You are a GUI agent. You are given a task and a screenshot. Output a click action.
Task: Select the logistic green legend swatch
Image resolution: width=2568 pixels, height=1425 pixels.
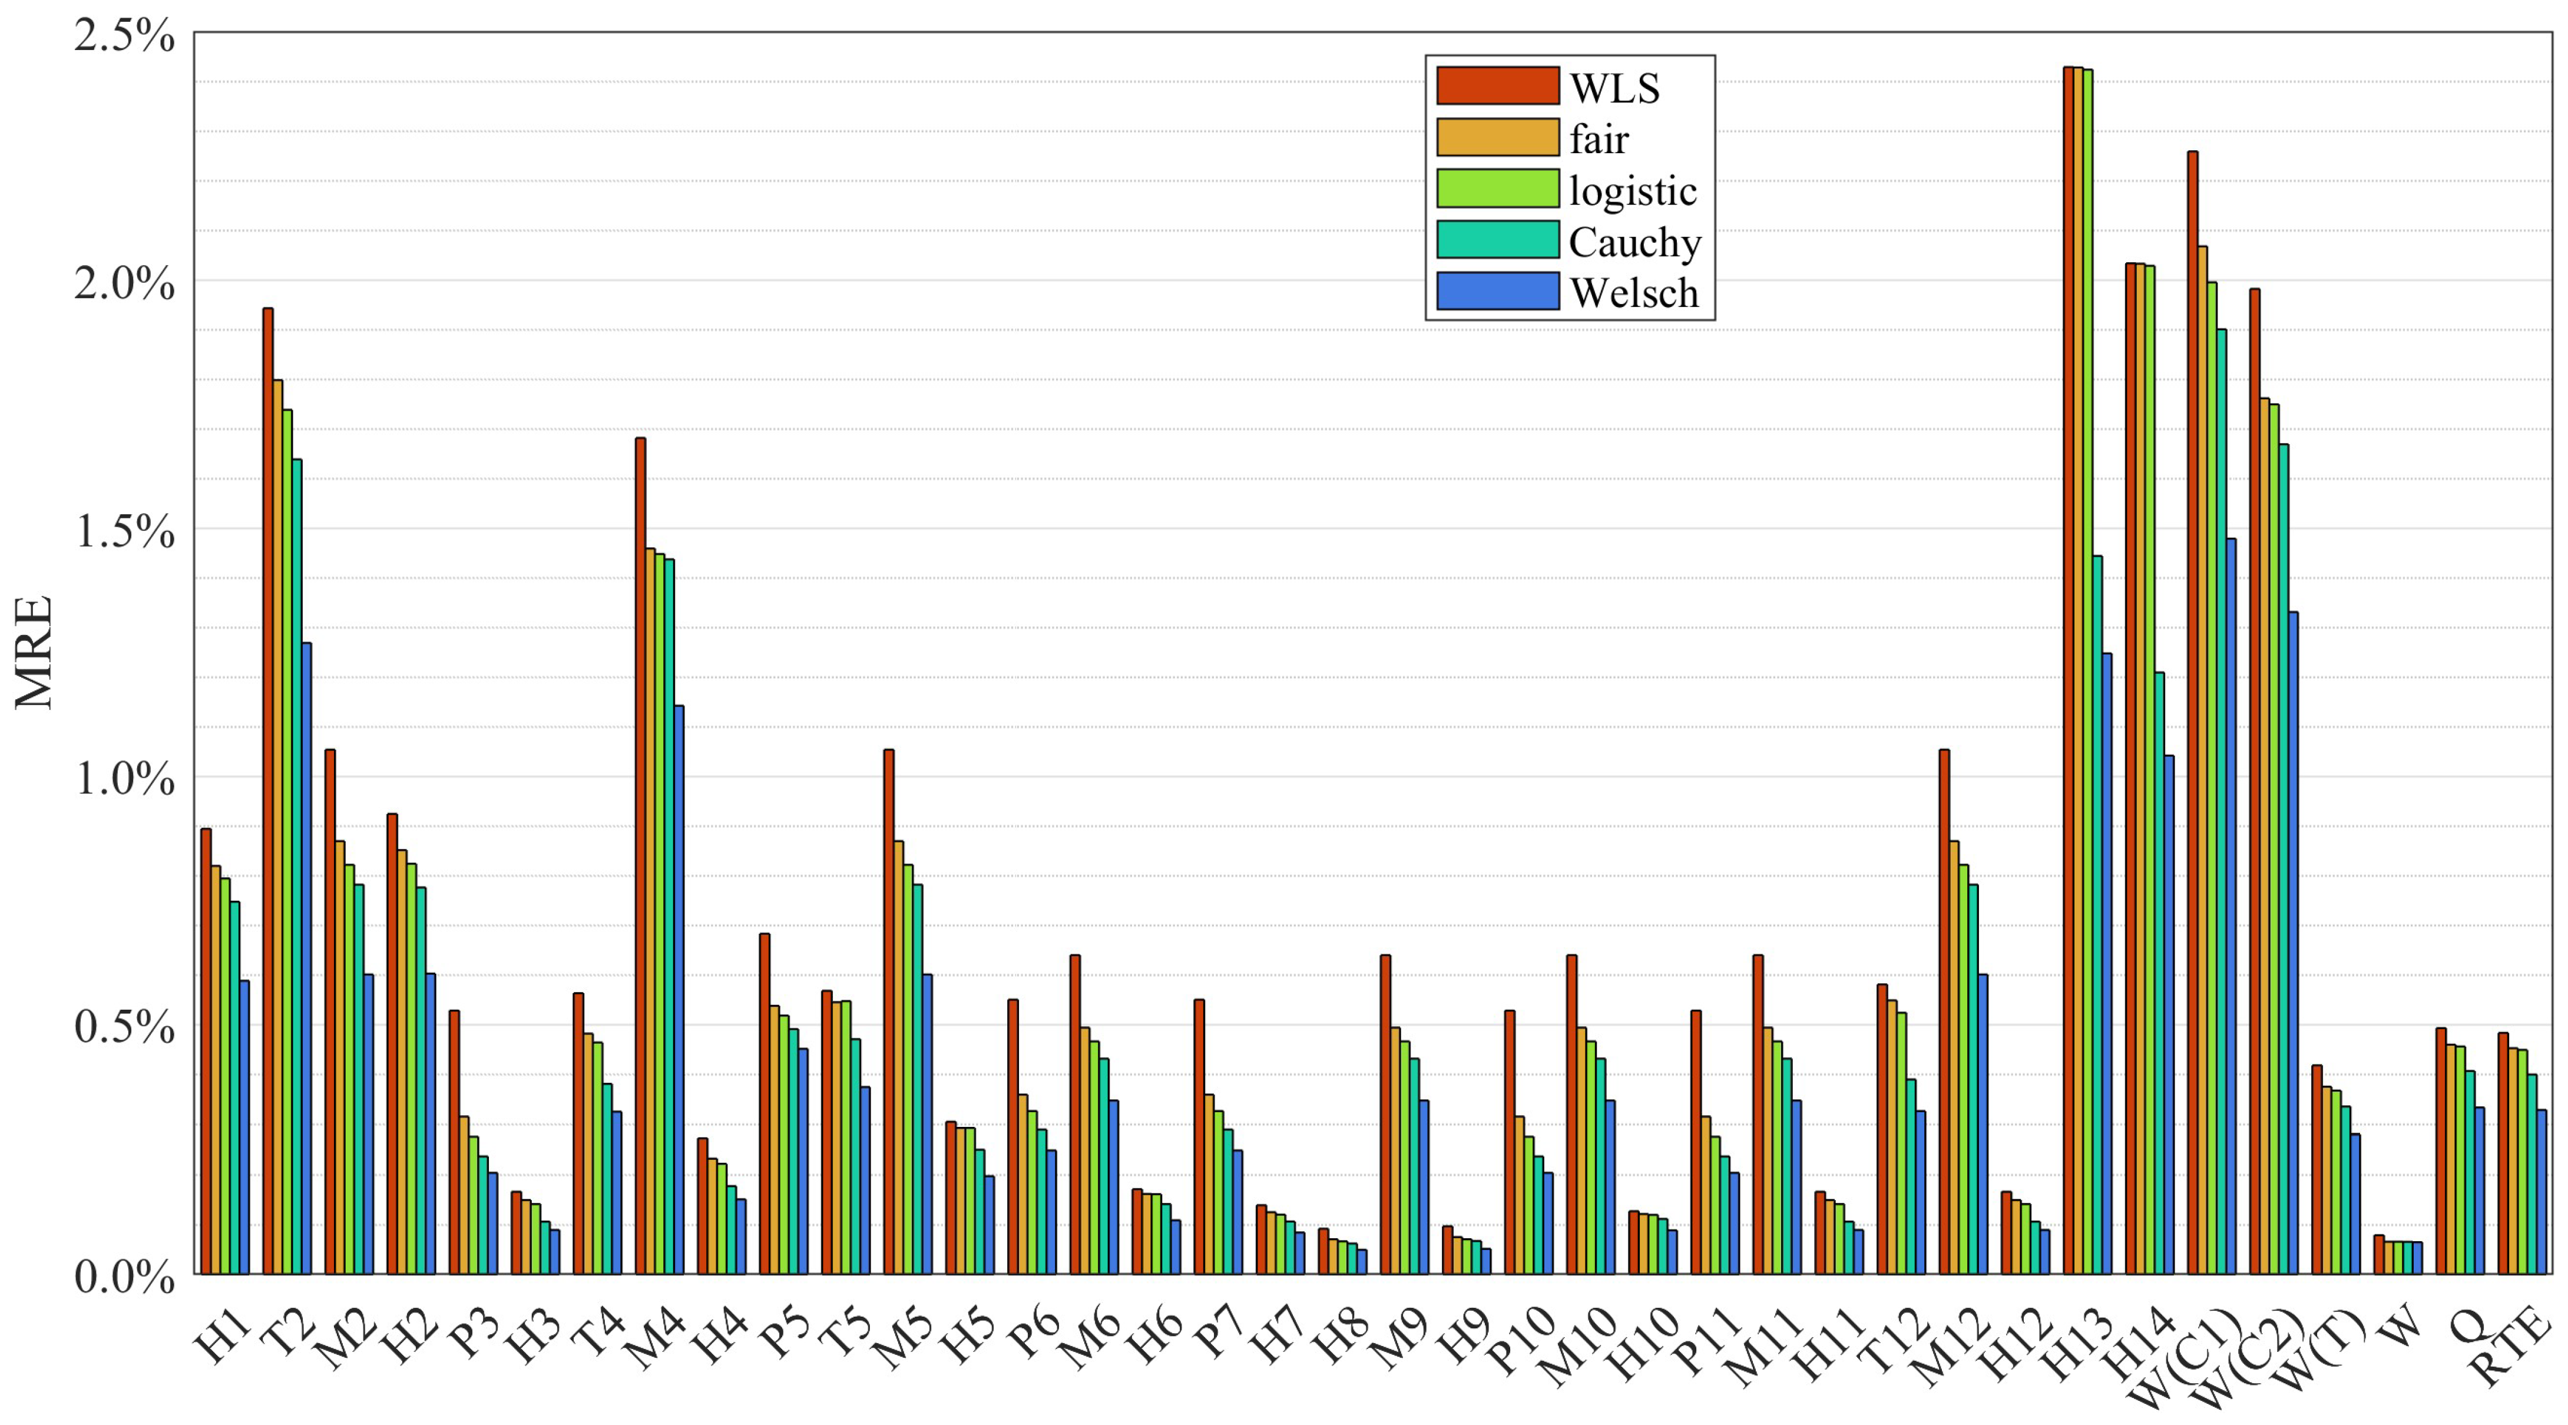click(1497, 189)
